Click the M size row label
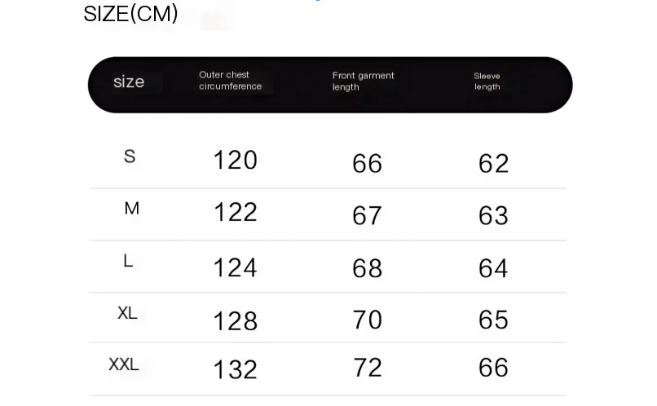 pyautogui.click(x=131, y=209)
